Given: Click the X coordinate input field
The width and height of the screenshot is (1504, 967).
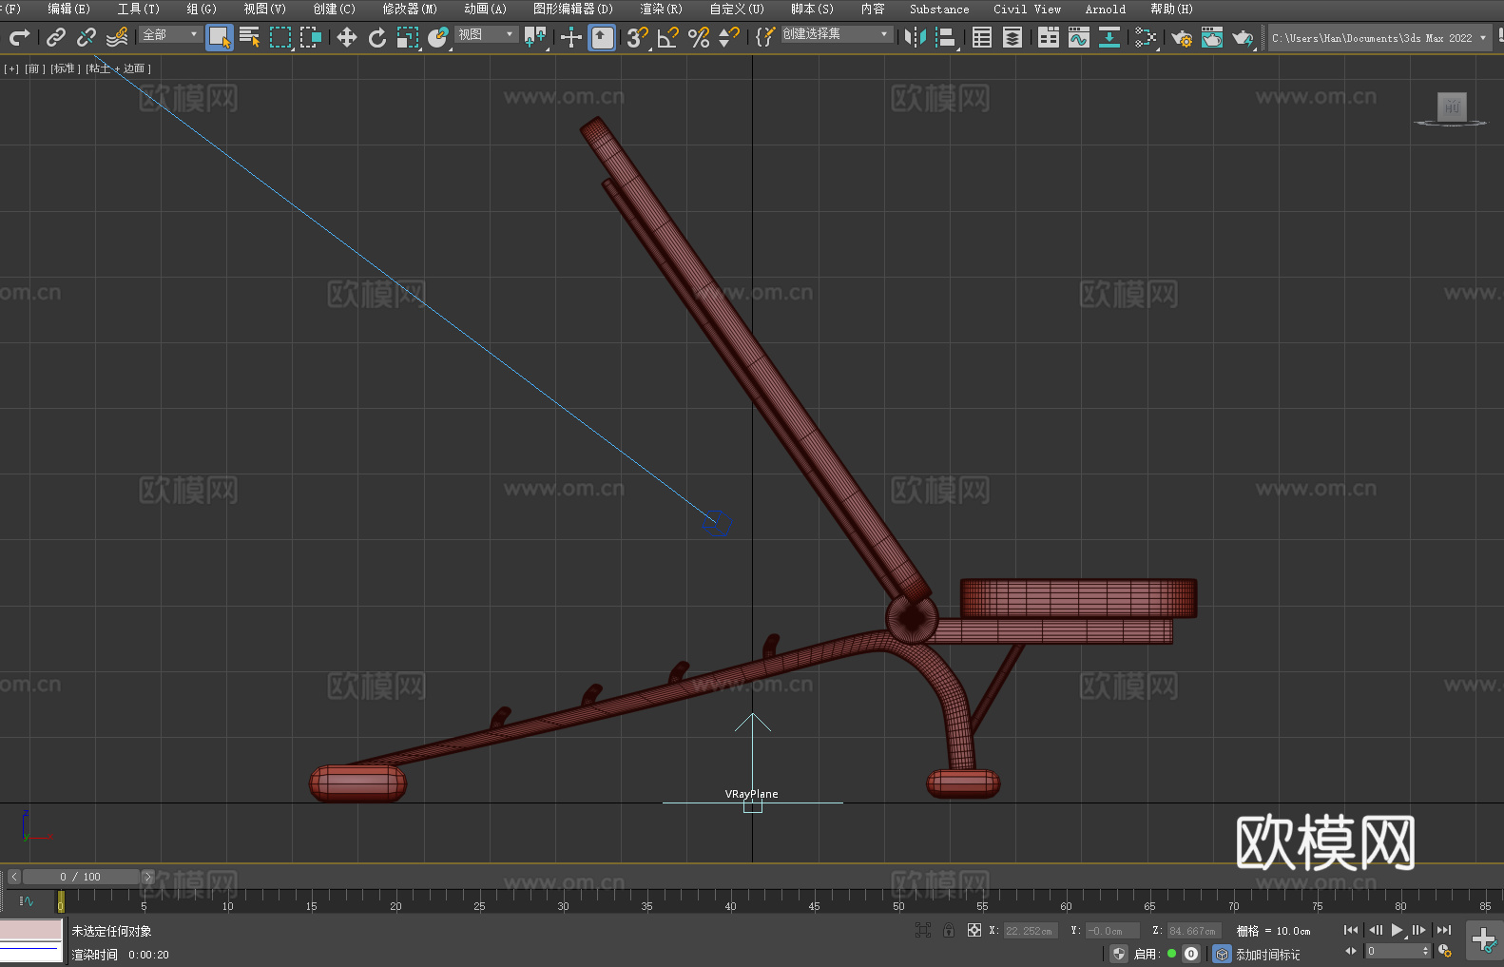Looking at the screenshot, I should 1031,931.
